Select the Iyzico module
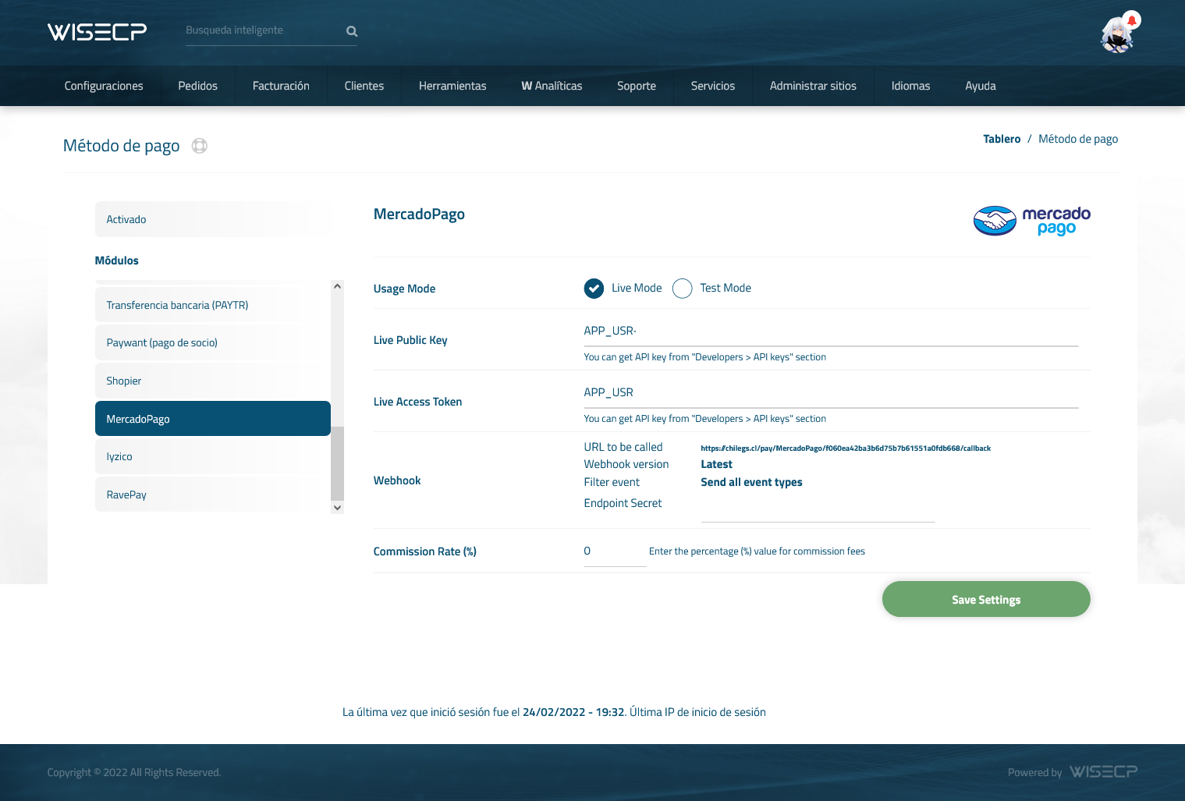The height and width of the screenshot is (801, 1185). [x=213, y=456]
